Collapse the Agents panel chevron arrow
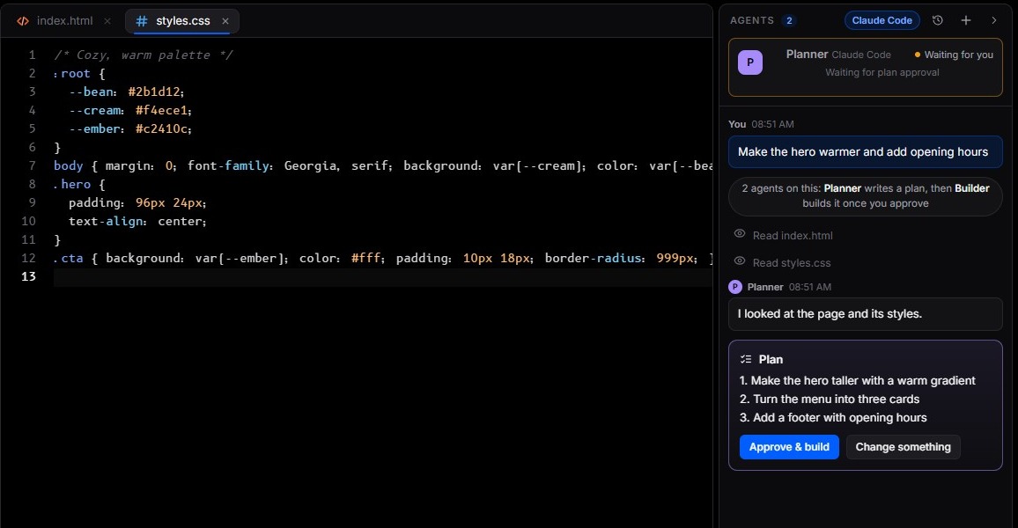 click(994, 20)
